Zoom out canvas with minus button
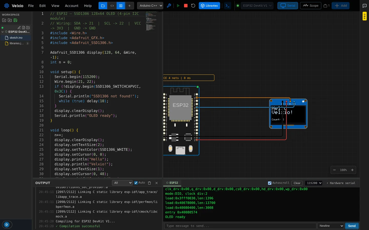The image size is (369, 230). (x=334, y=170)
